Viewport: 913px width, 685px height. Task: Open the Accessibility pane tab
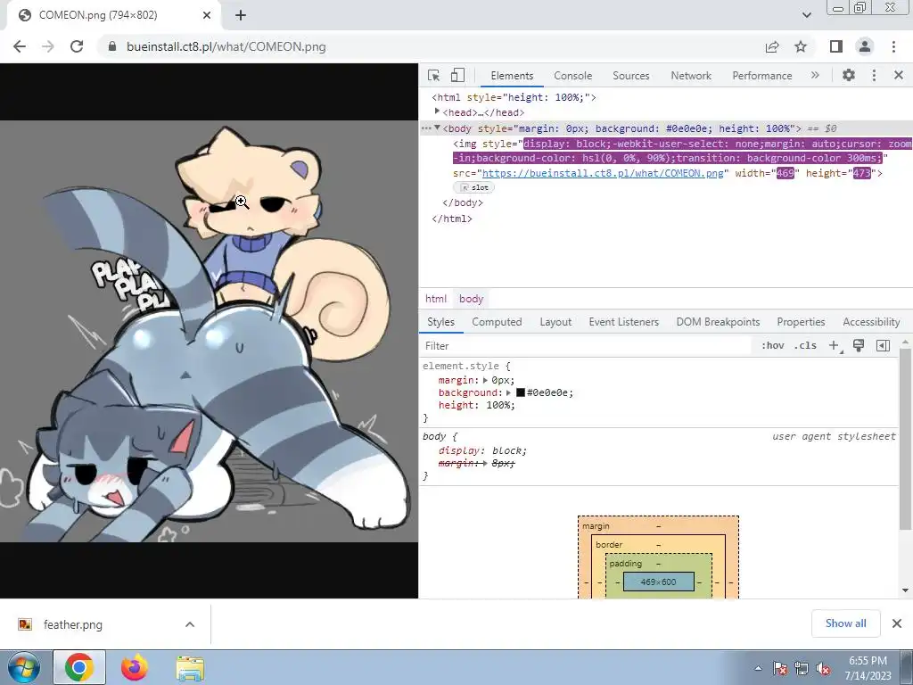(871, 321)
